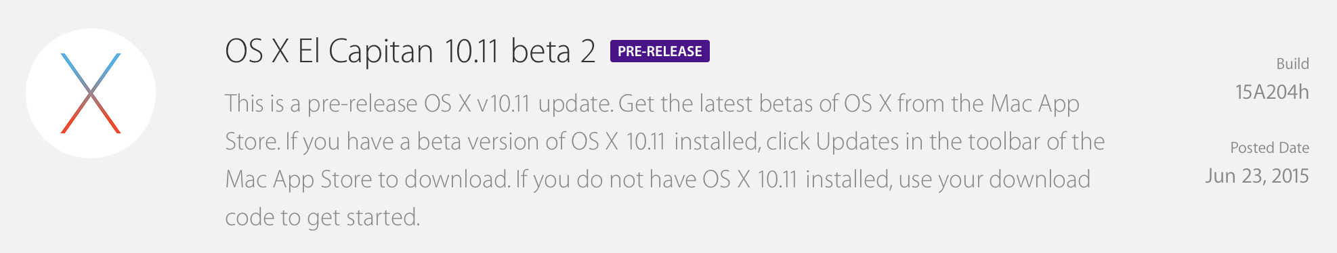Click the El Capitan X logo icon
Screen dimensions: 1337x253
point(91,93)
